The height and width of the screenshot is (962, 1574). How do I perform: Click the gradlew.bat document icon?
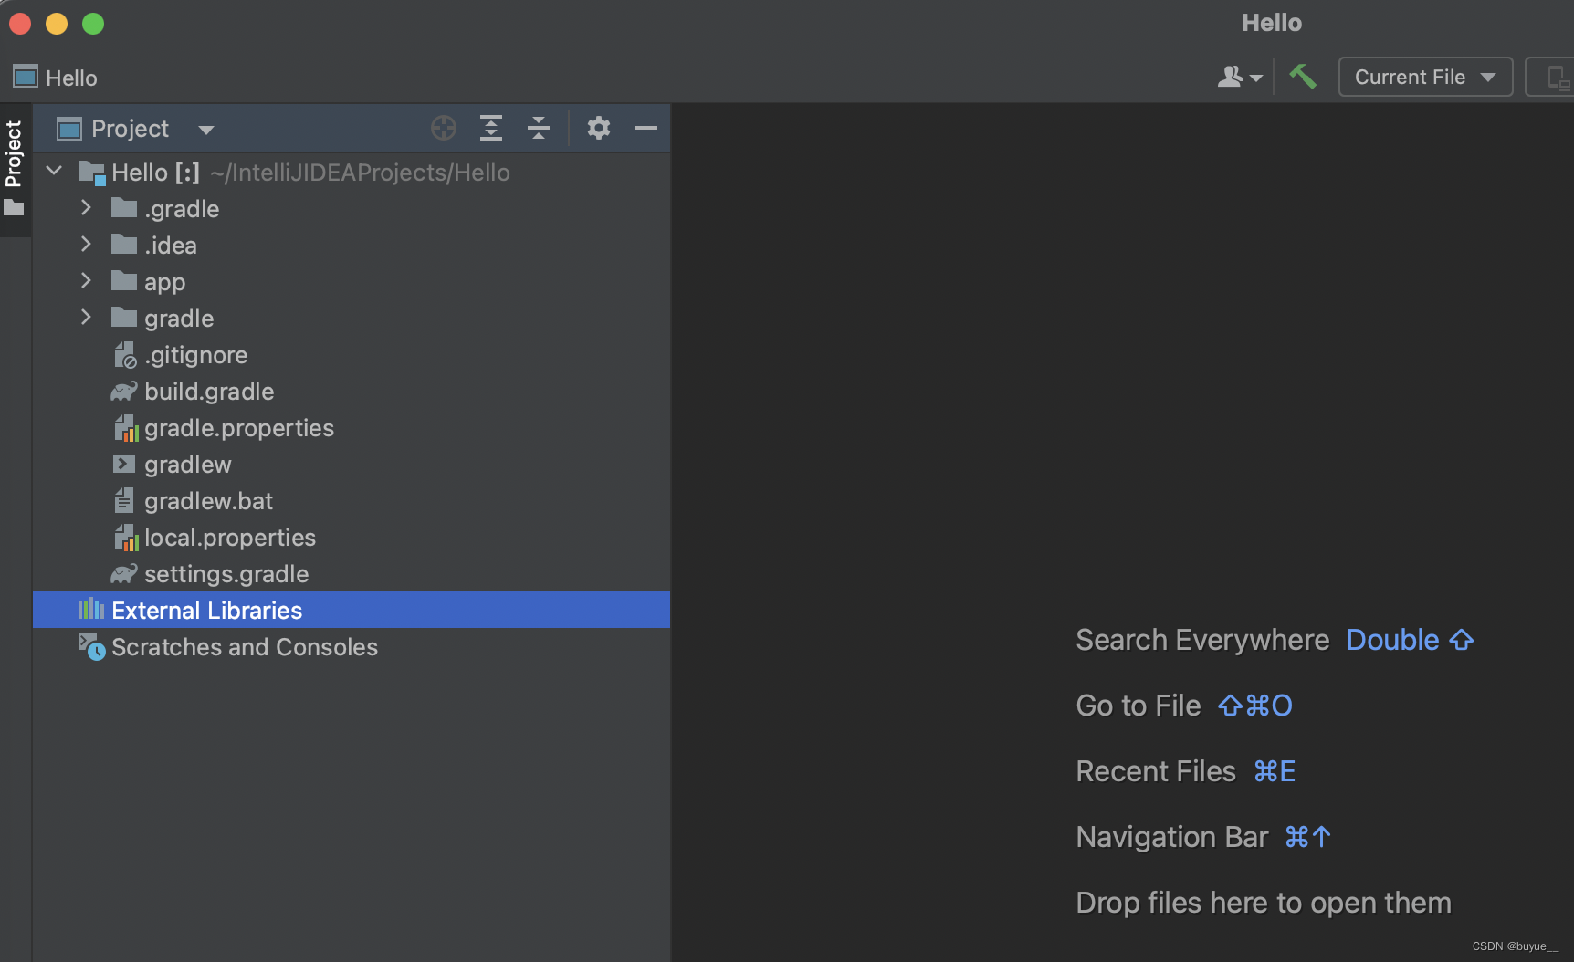[124, 500]
